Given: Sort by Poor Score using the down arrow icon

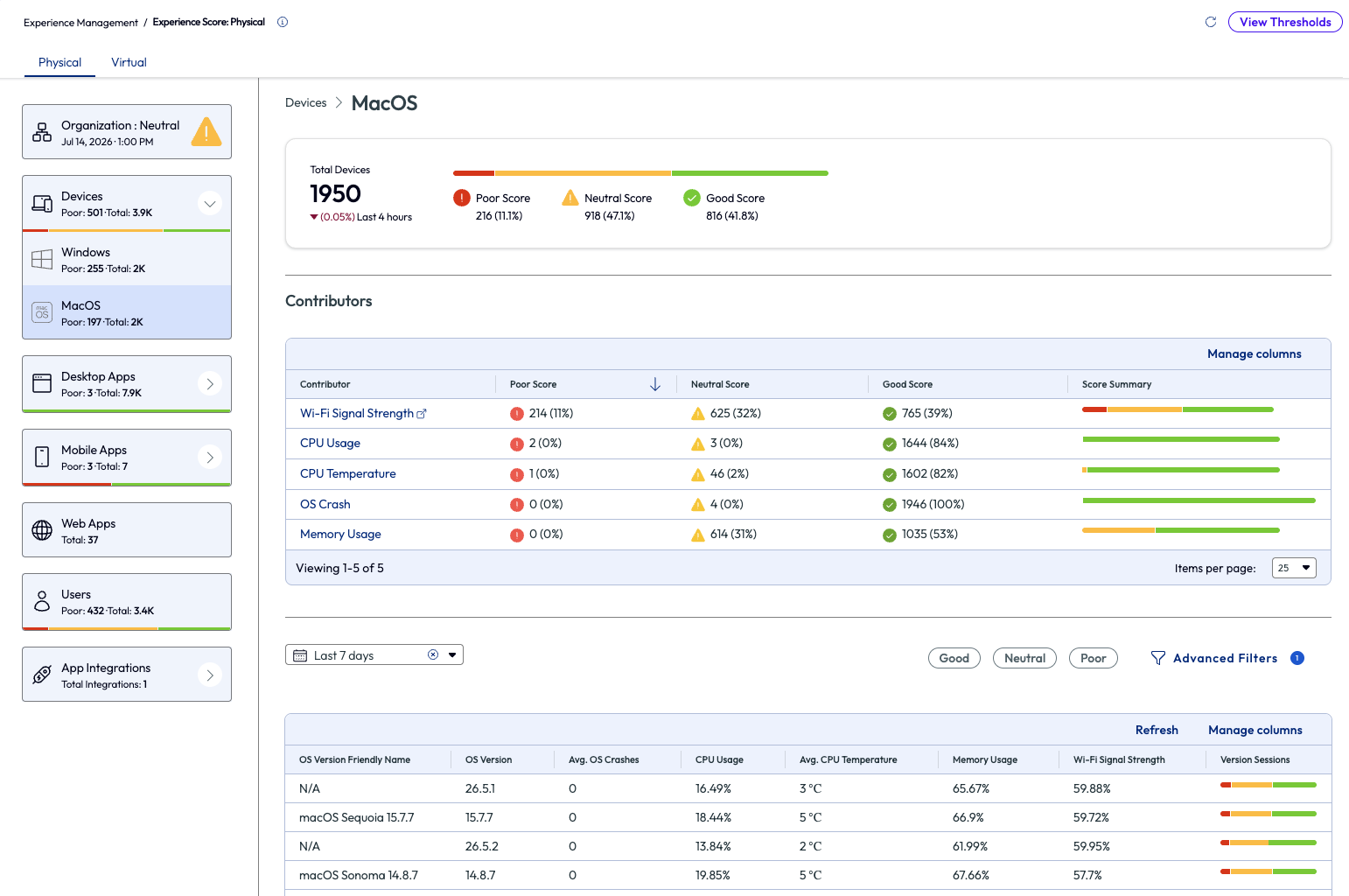Looking at the screenshot, I should (655, 384).
